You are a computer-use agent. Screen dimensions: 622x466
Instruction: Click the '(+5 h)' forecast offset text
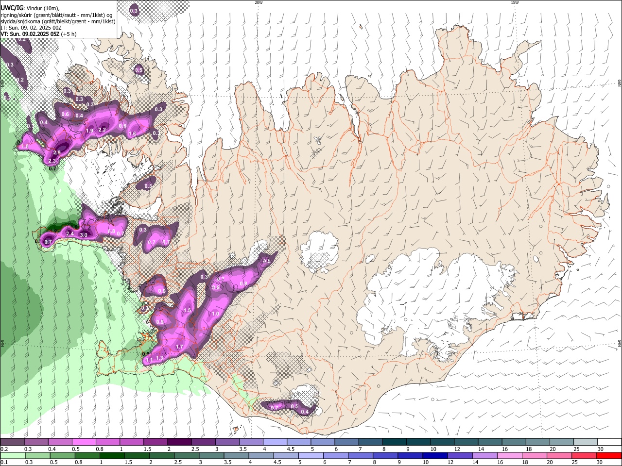(x=69, y=34)
